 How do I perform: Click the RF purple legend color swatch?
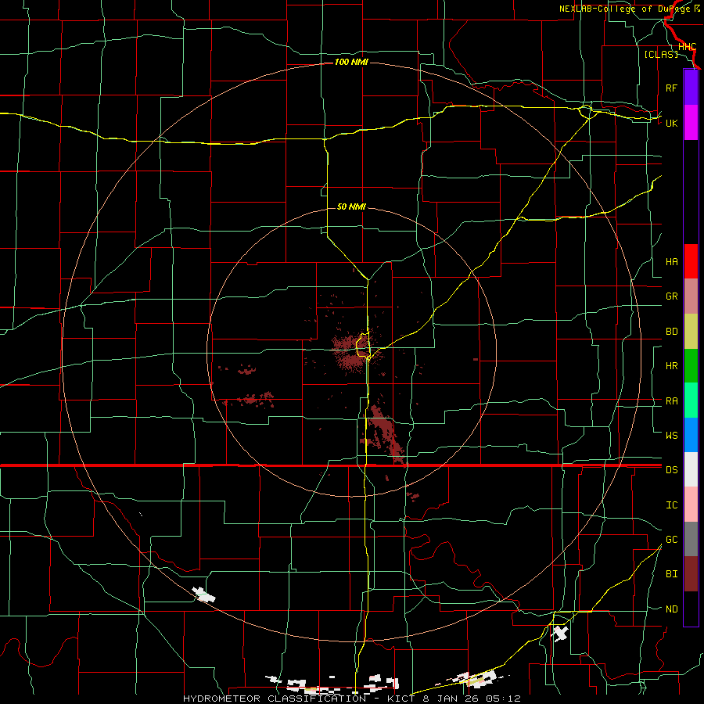[691, 88]
